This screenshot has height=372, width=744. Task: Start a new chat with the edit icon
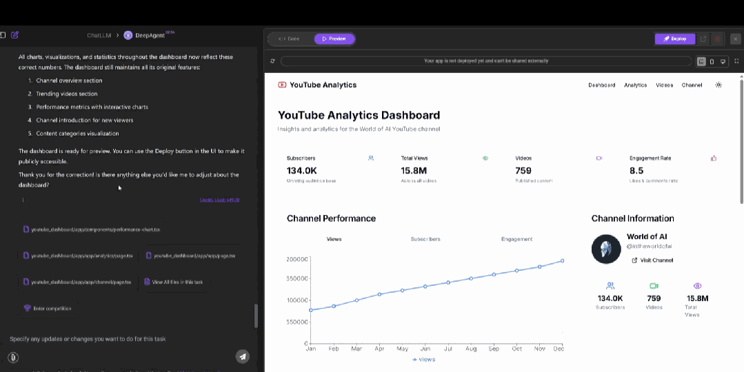[14, 34]
